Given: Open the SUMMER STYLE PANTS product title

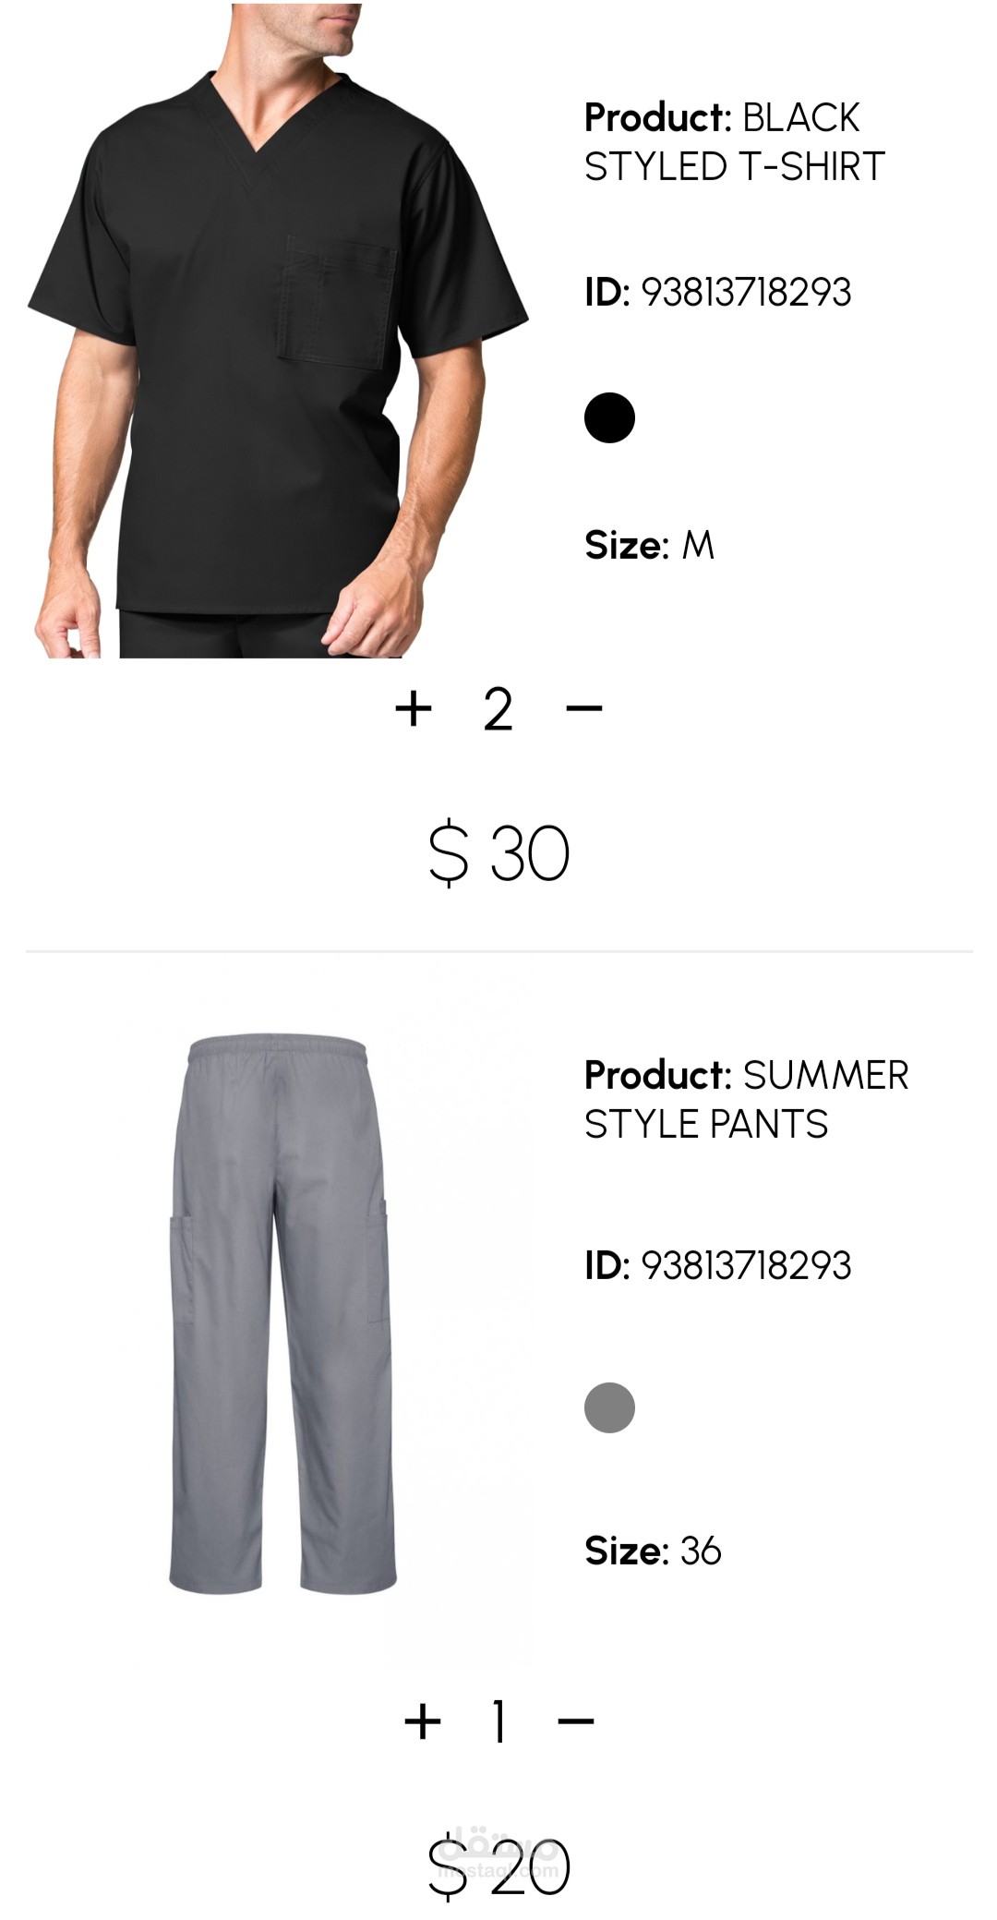Looking at the screenshot, I should click(747, 1100).
